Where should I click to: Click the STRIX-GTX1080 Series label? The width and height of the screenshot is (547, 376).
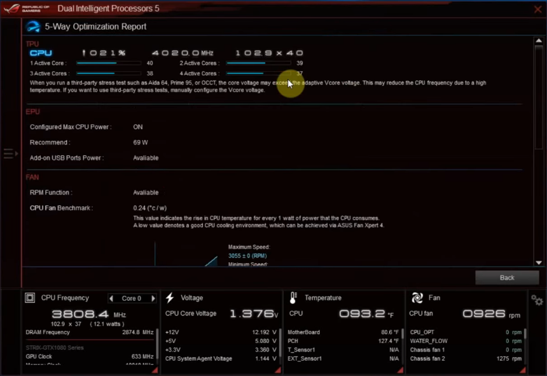pos(55,347)
